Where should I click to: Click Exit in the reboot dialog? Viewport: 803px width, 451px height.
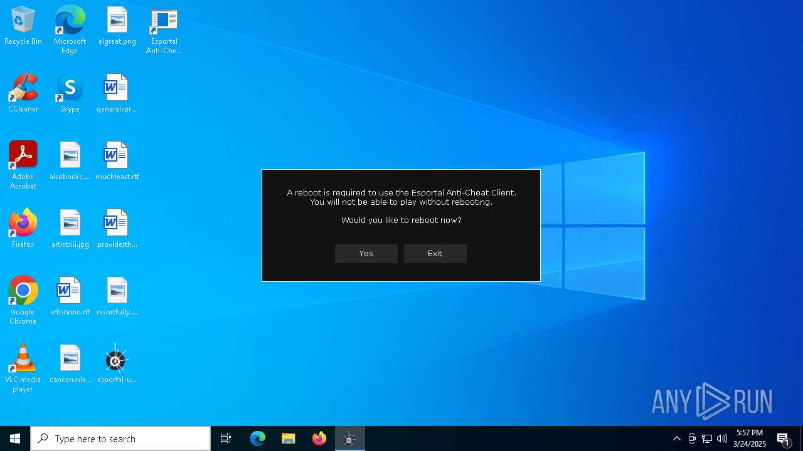click(x=435, y=254)
